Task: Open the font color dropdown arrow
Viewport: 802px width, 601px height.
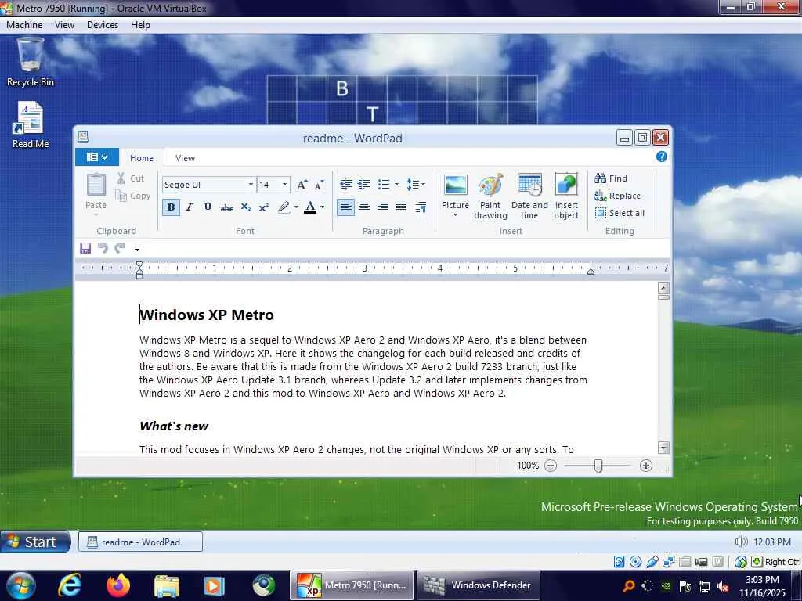Action: click(322, 207)
